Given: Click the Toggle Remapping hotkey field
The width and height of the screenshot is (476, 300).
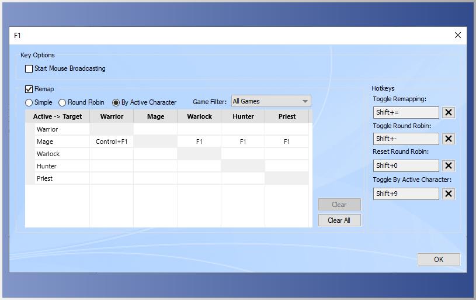Looking at the screenshot, I should (x=406, y=112).
